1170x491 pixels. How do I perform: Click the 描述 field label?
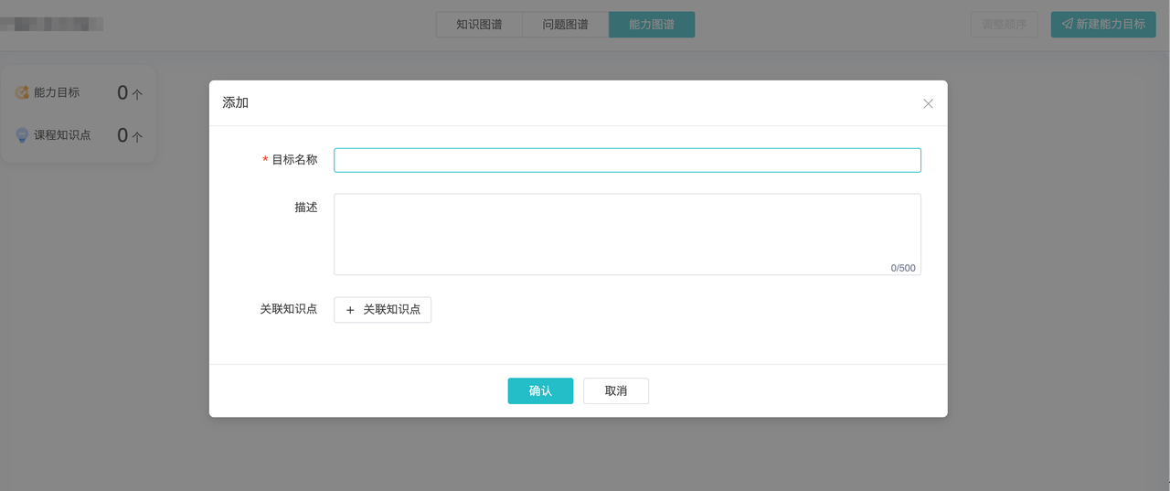pos(305,208)
